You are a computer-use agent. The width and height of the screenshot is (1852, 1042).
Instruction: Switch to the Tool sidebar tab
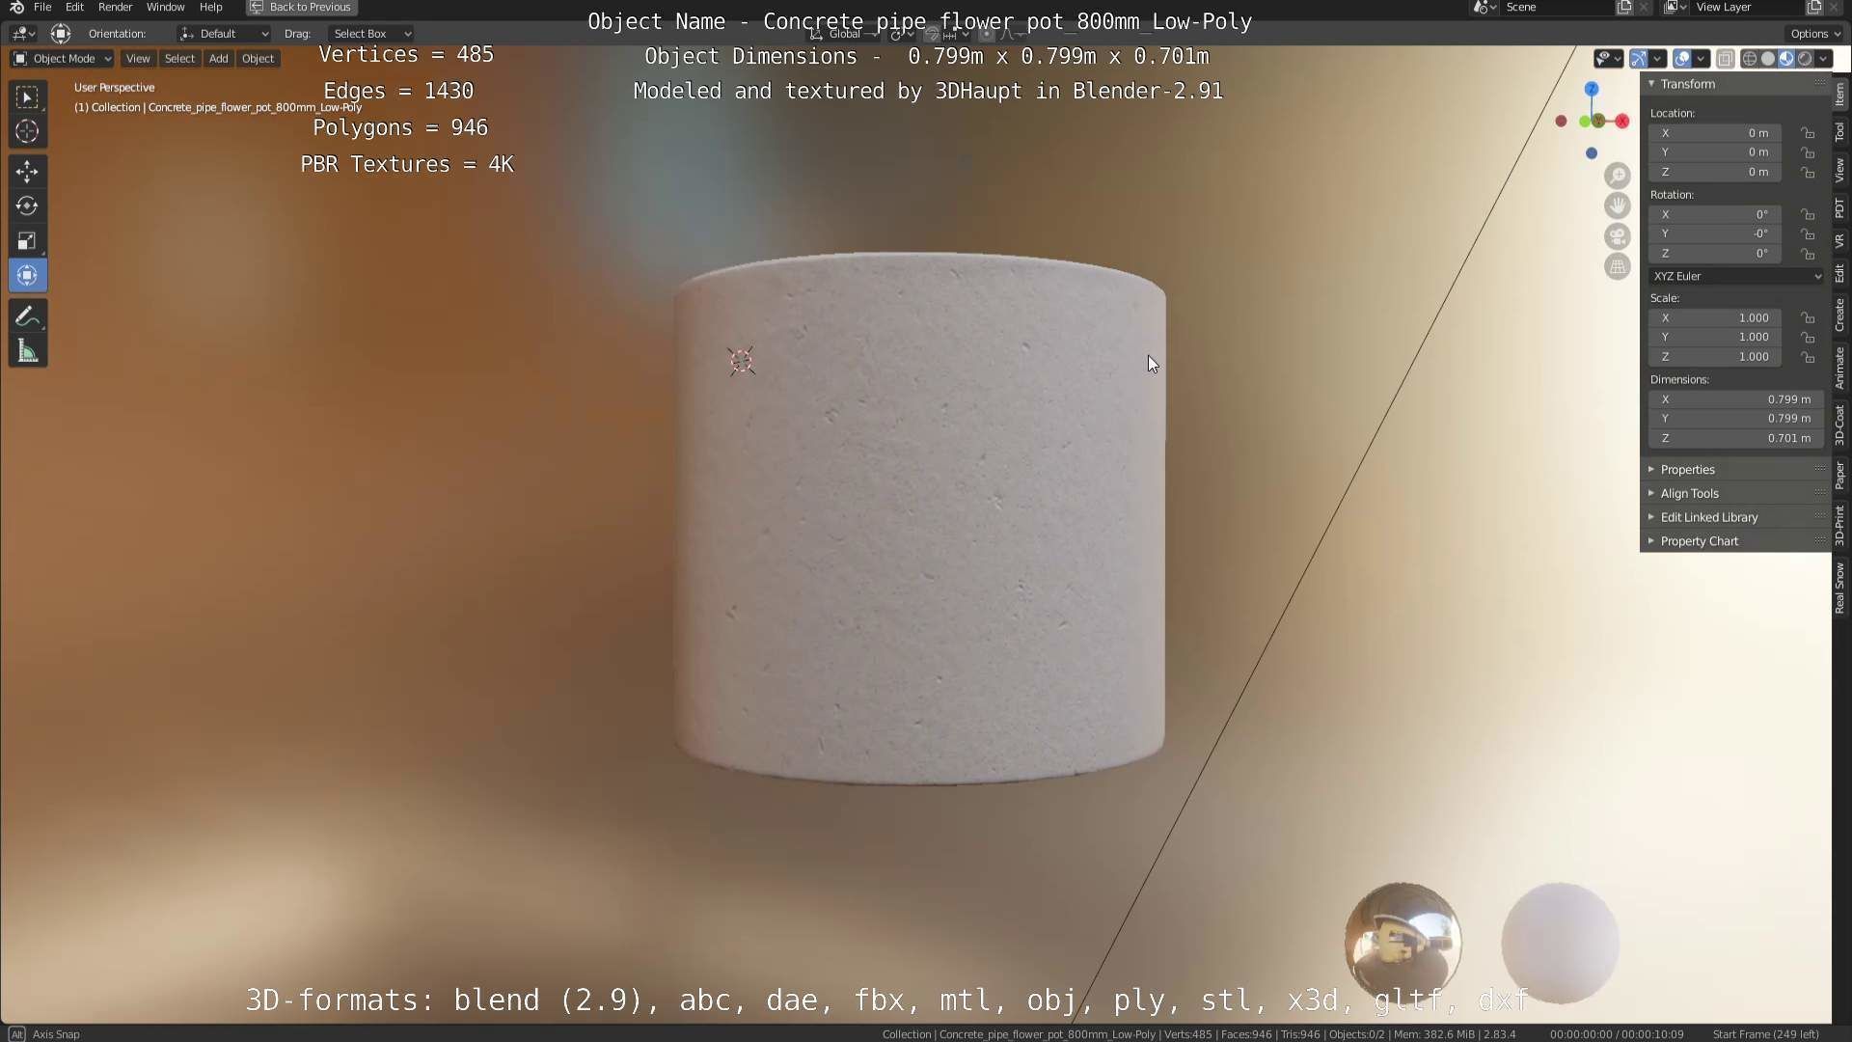1840,132
